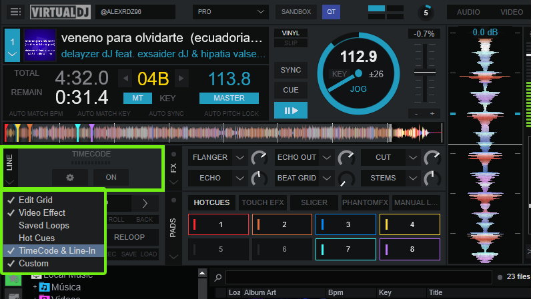Toggle VINYL mode

291,33
